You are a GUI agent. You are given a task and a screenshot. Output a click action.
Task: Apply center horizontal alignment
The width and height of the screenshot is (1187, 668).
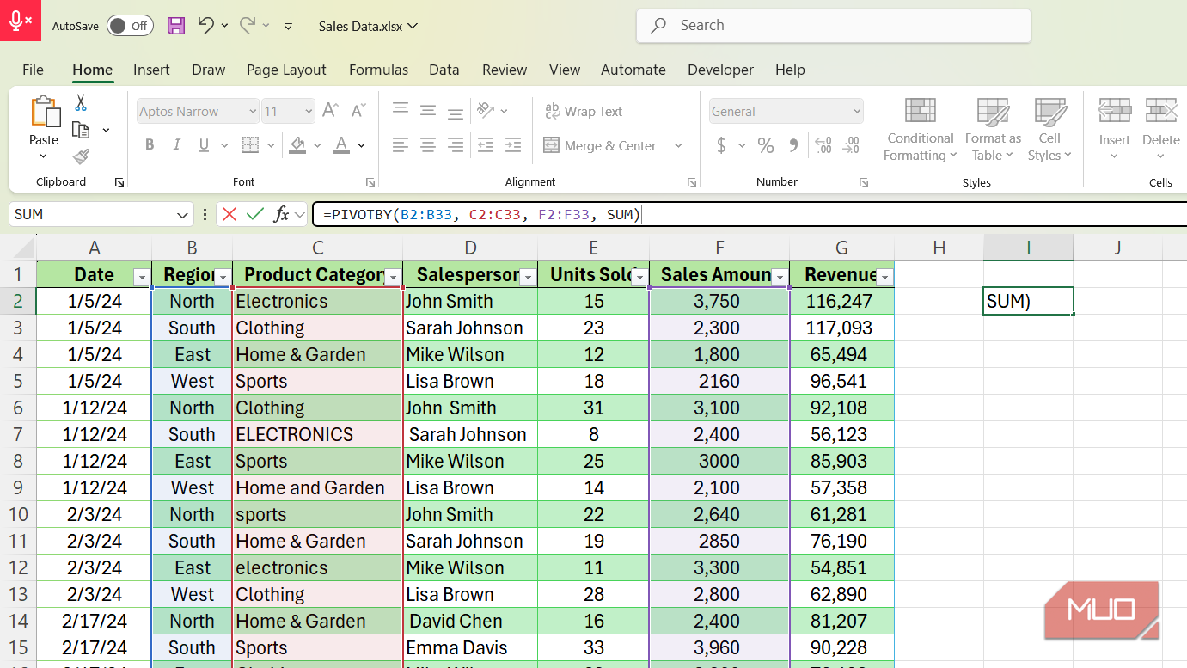[x=428, y=144]
